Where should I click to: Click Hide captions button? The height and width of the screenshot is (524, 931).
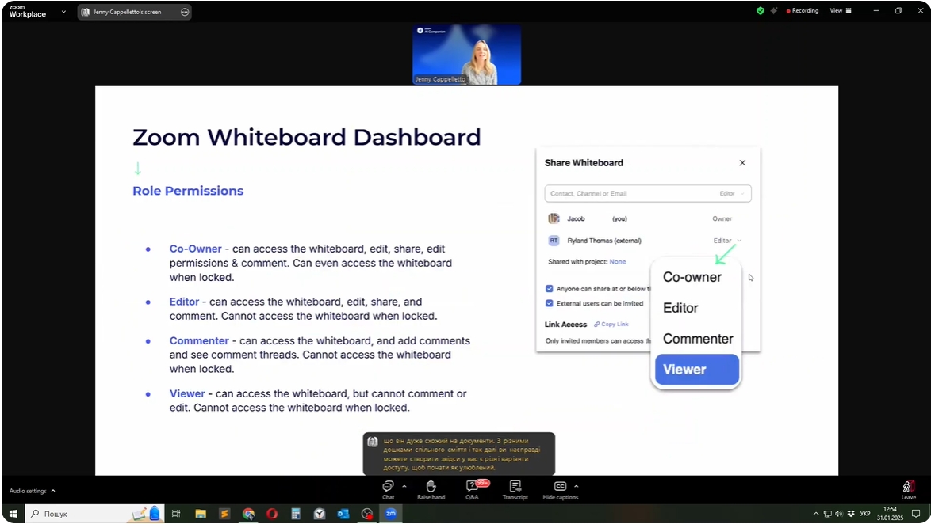click(x=560, y=490)
